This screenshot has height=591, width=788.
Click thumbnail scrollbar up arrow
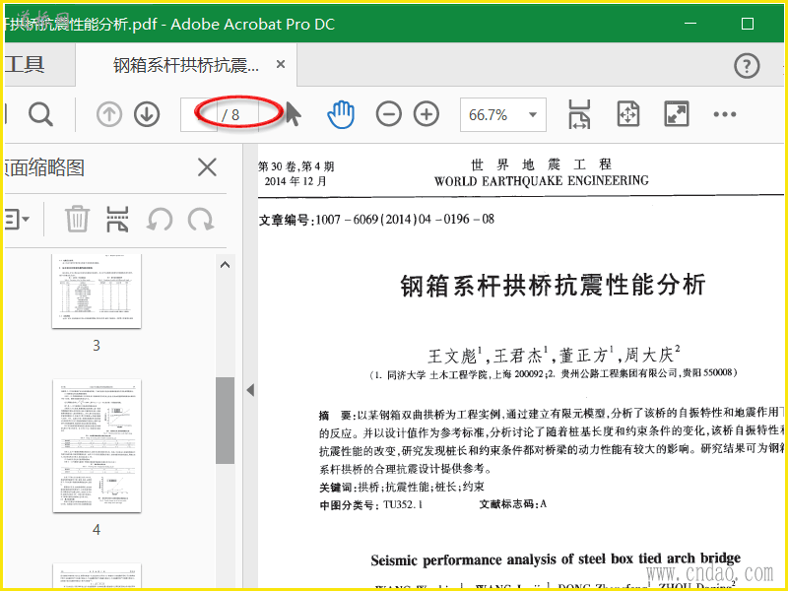(x=226, y=265)
